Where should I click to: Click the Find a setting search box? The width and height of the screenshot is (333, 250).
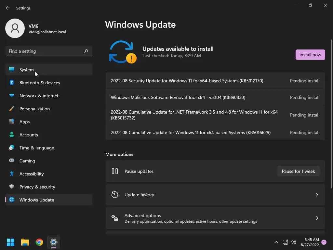(49, 51)
